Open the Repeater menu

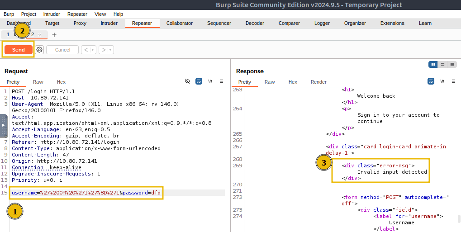77,14
